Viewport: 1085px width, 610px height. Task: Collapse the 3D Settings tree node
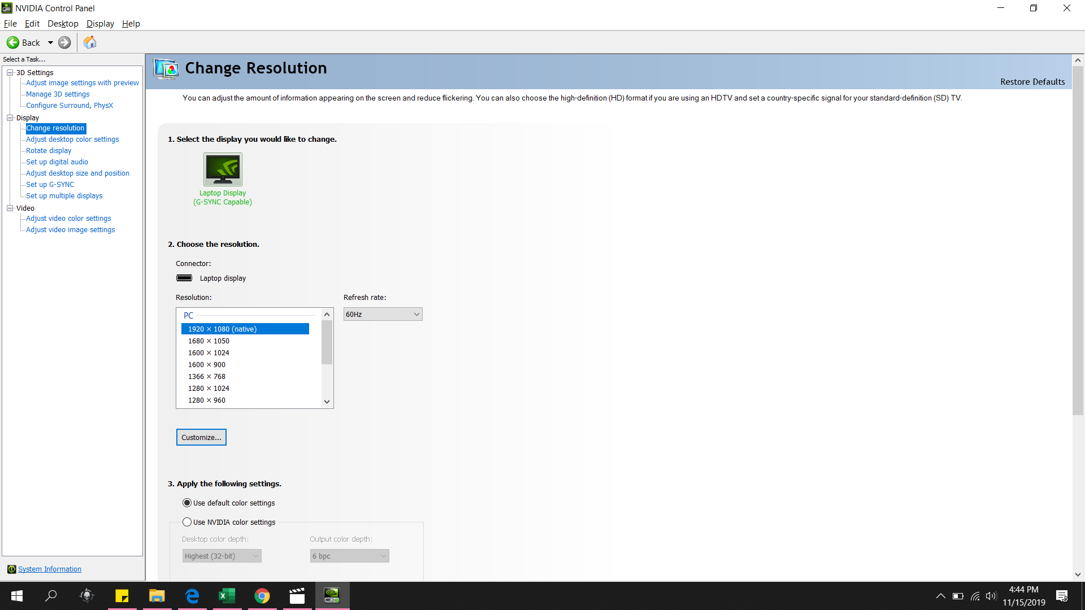pos(10,72)
